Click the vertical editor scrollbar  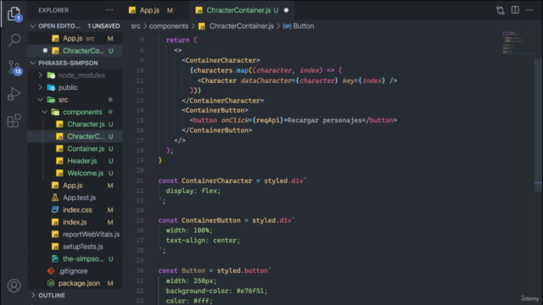538,125
